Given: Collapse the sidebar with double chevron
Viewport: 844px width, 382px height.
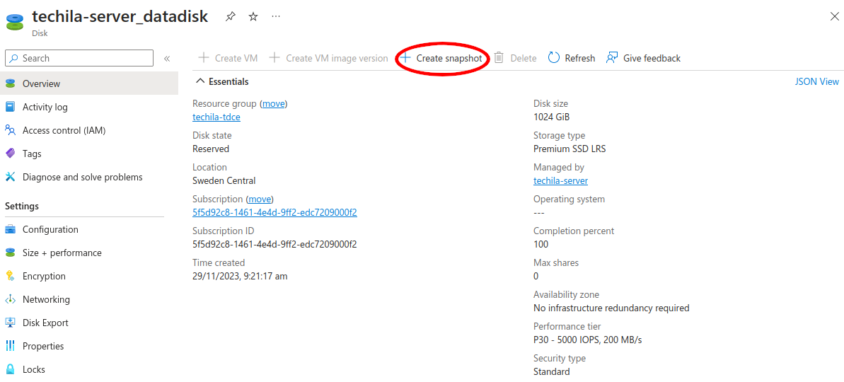Looking at the screenshot, I should 167,59.
